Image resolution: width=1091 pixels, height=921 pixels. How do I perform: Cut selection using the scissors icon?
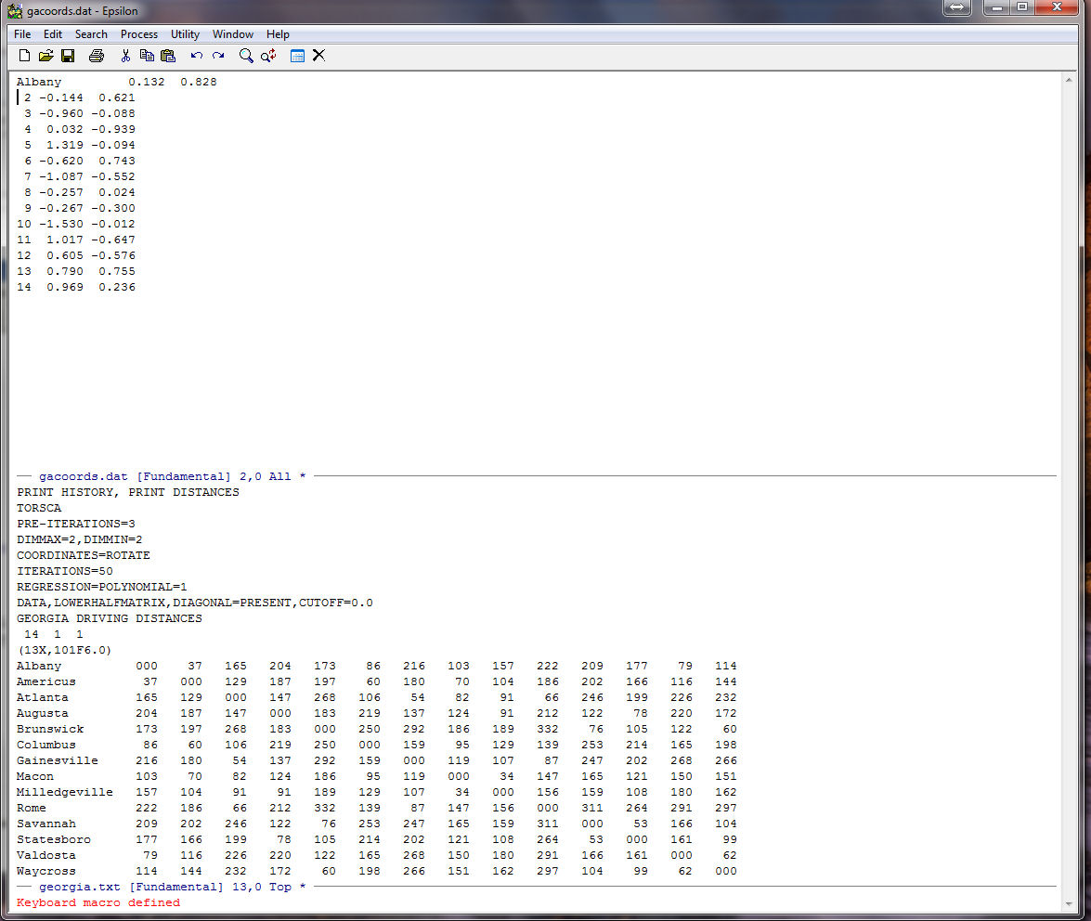pos(125,56)
